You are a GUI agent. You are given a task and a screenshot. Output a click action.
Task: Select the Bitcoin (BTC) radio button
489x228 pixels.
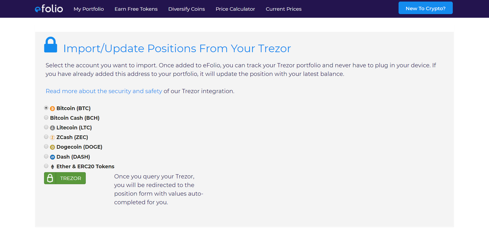[x=46, y=108]
